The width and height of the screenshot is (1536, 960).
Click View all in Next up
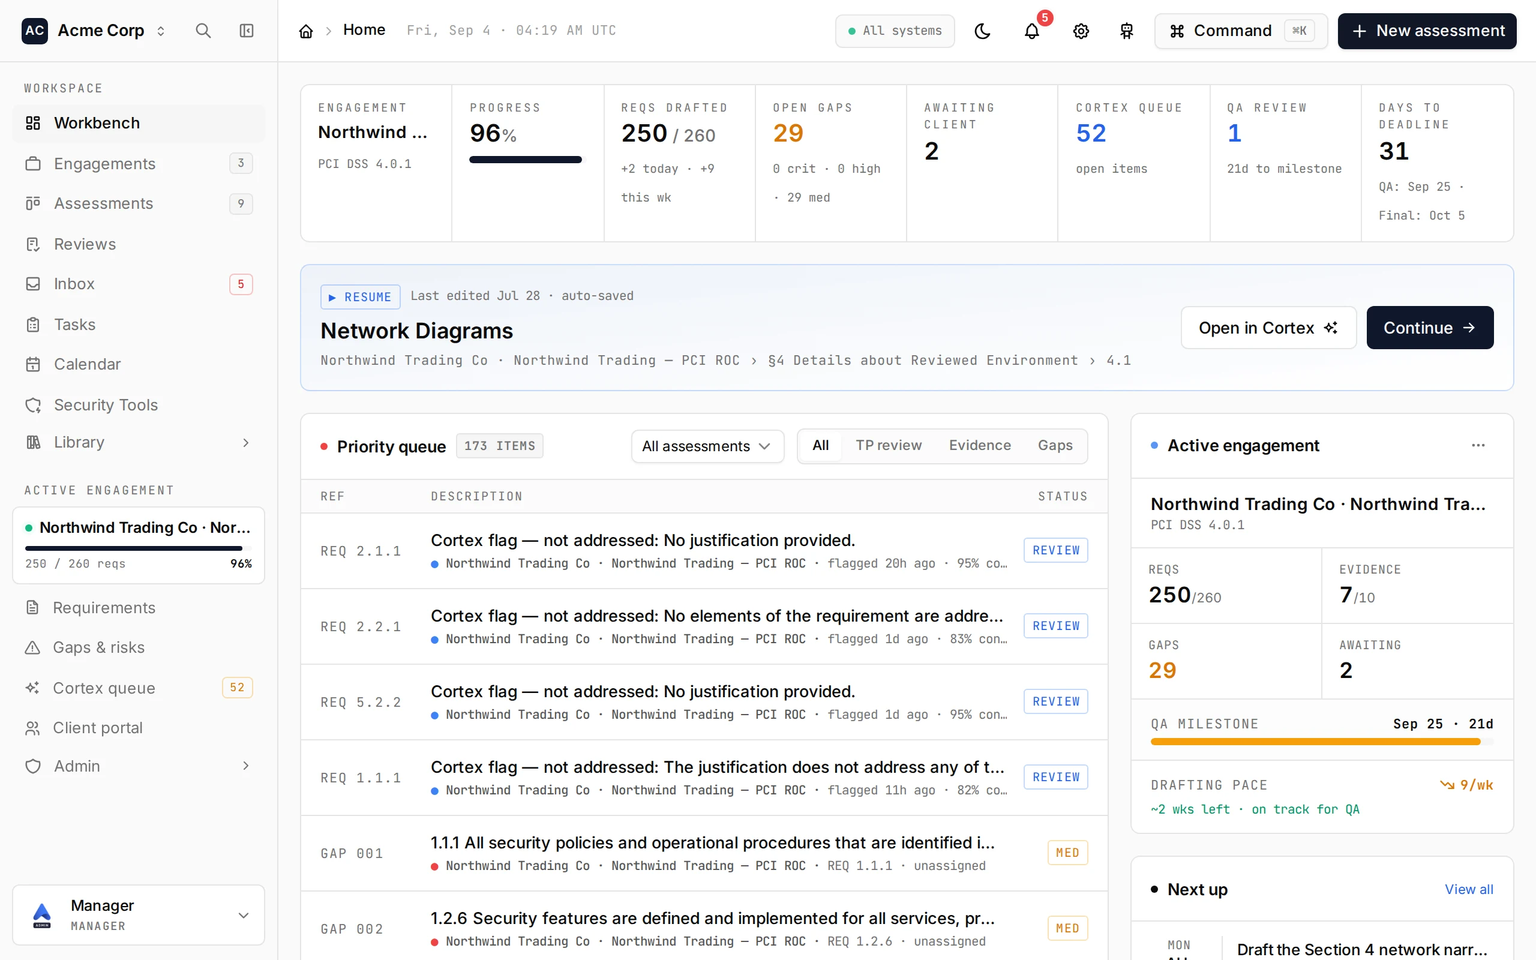click(x=1469, y=890)
